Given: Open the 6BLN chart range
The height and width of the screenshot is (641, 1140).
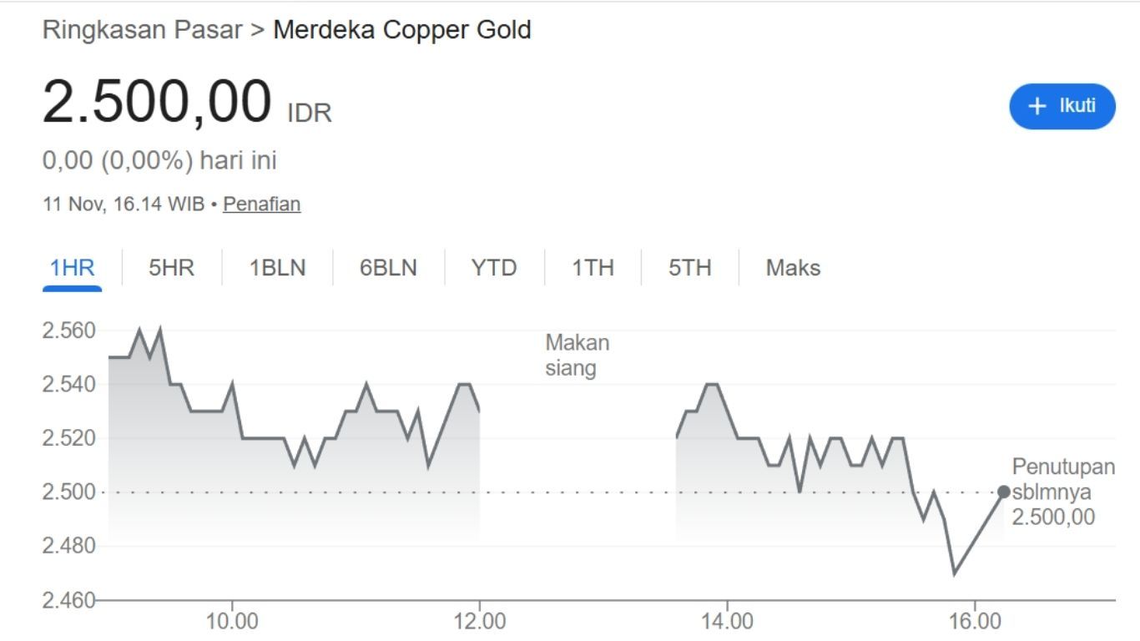Looking at the screenshot, I should click(x=388, y=268).
